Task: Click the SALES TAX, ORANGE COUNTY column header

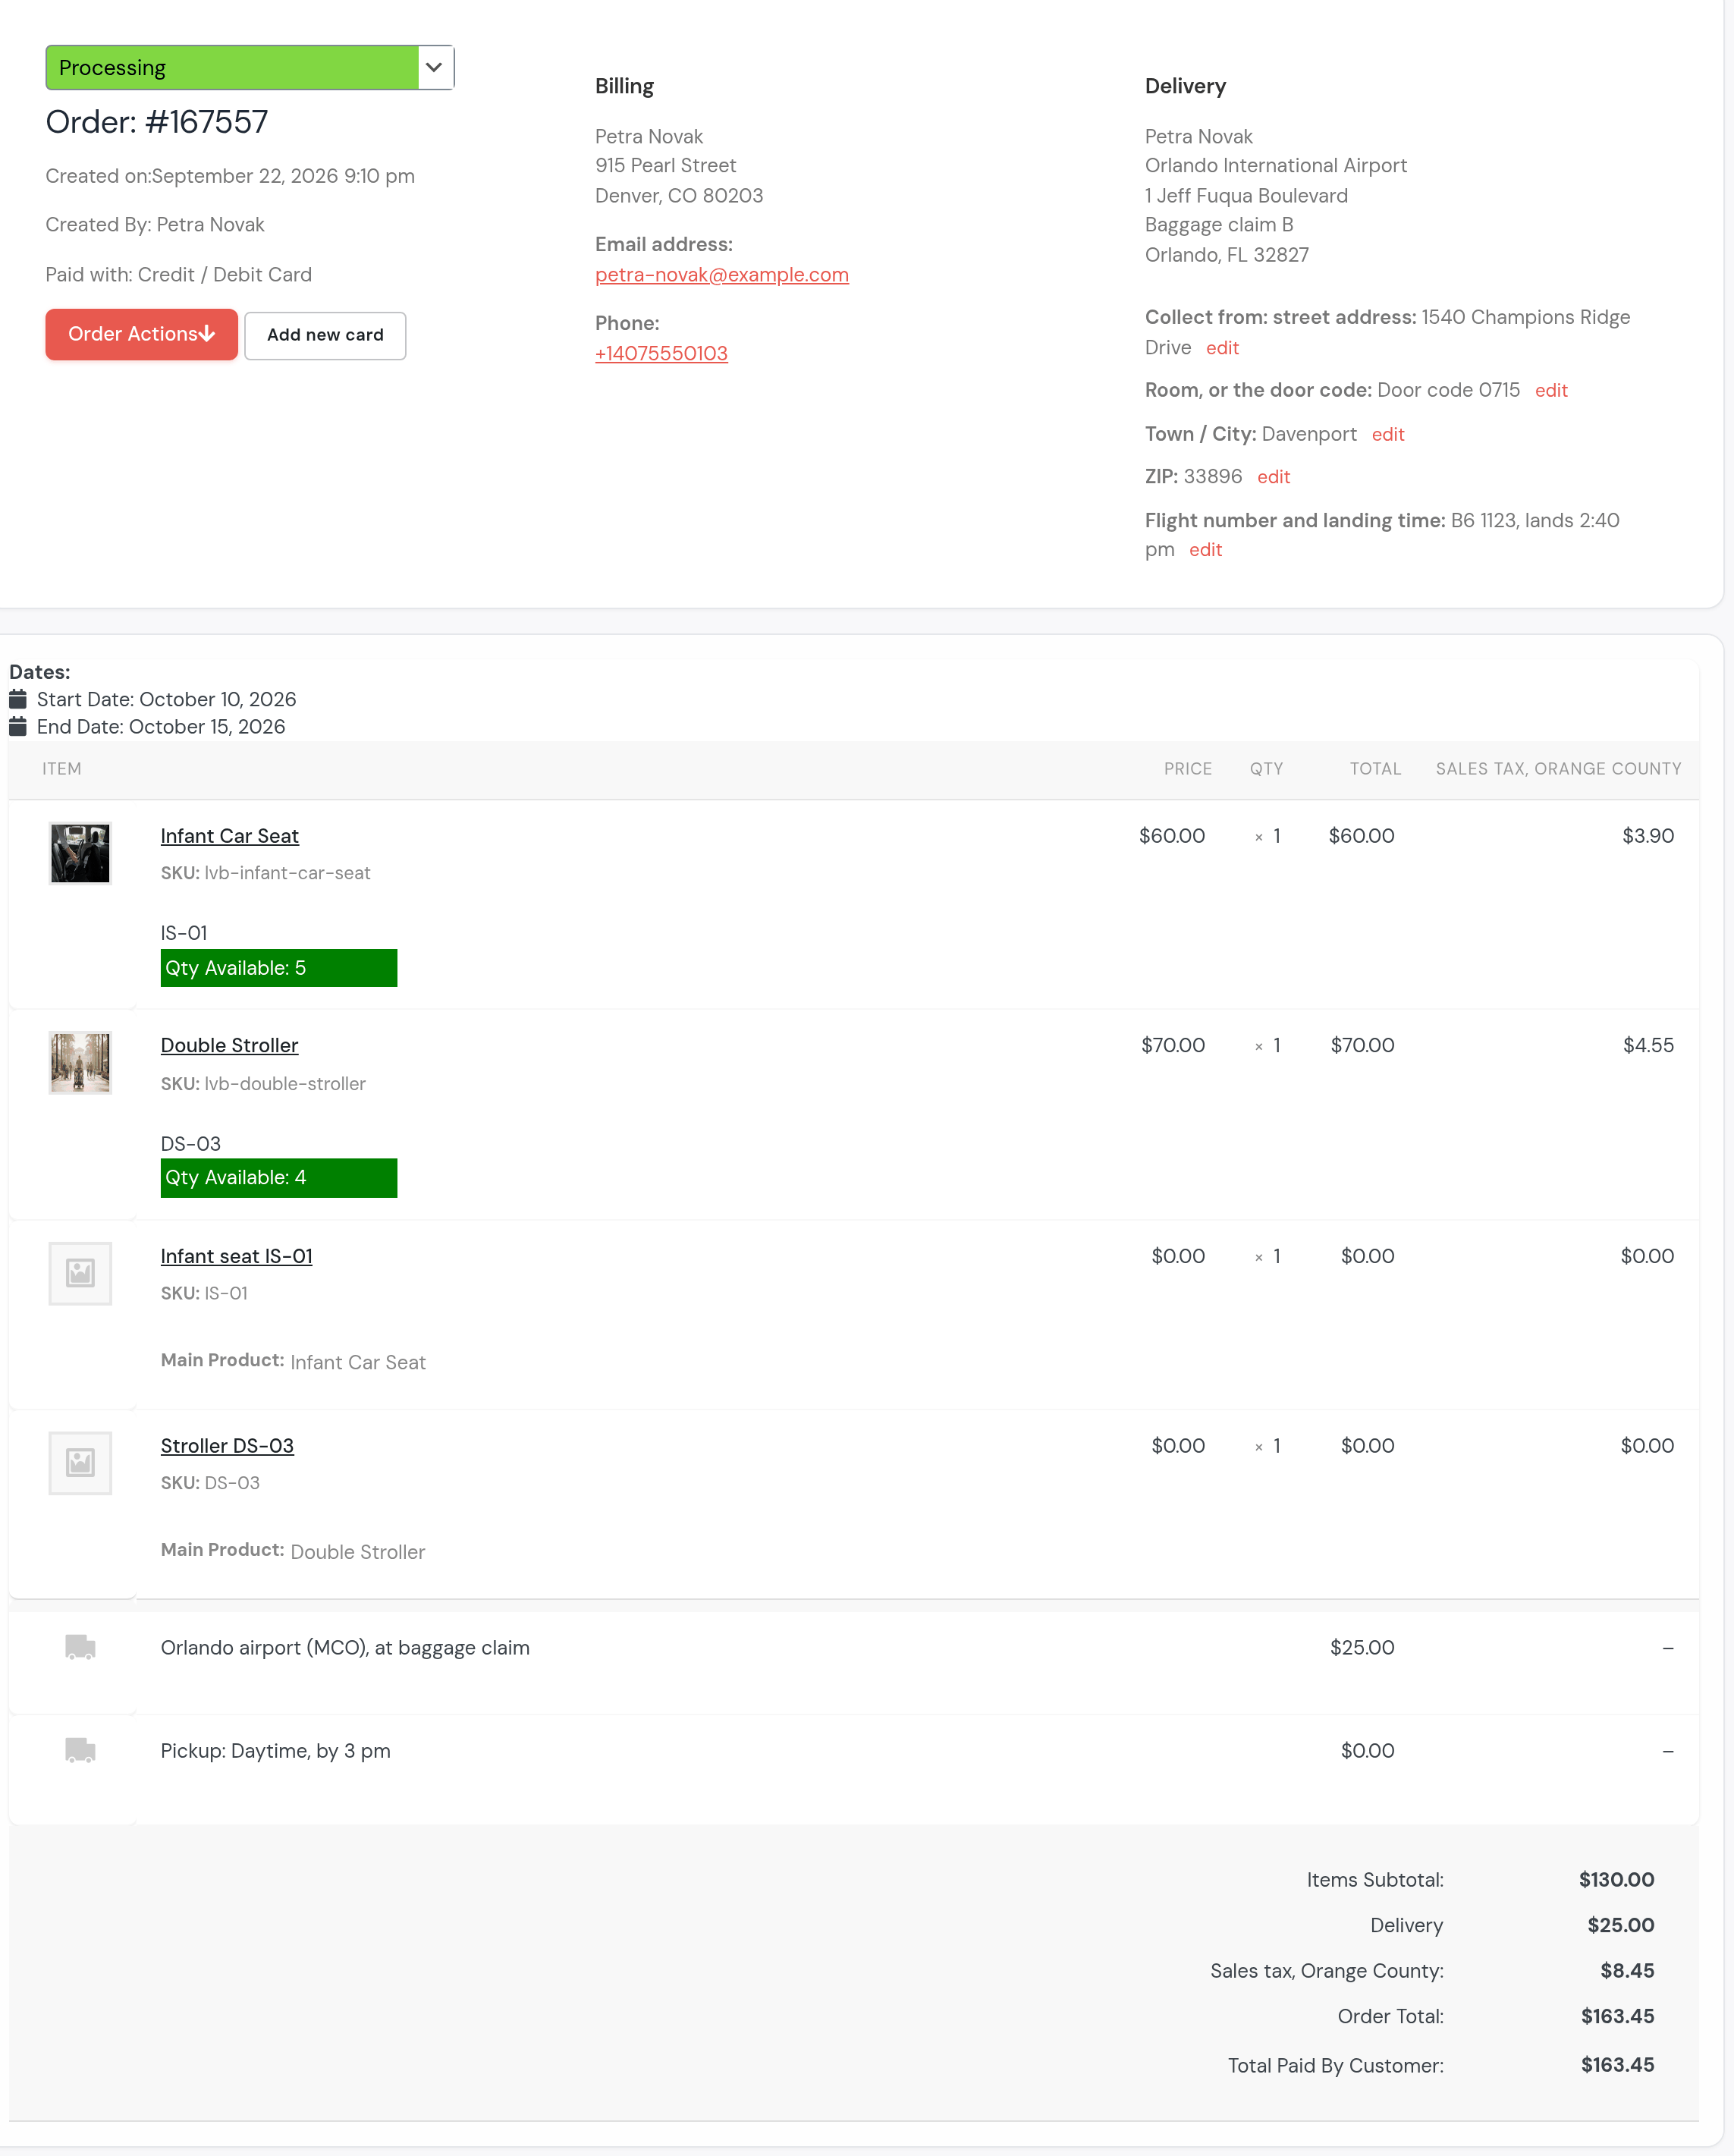Action: 1558,769
